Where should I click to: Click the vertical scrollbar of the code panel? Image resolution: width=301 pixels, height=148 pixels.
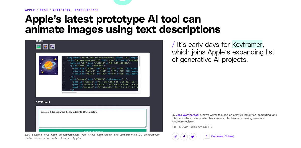point(140,61)
